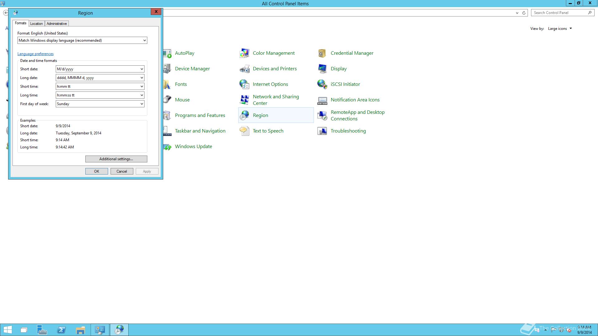Viewport: 598px width, 336px height.
Task: Click the Apply button in Region dialog
Action: coord(147,171)
